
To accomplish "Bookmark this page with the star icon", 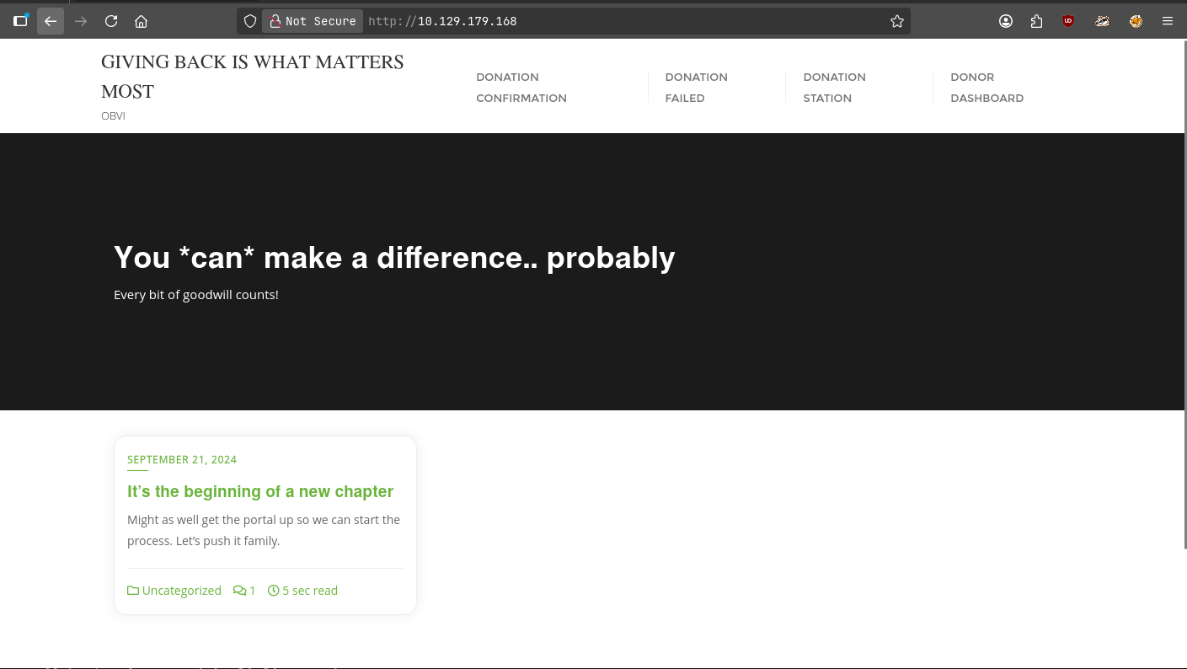I will coord(896,21).
